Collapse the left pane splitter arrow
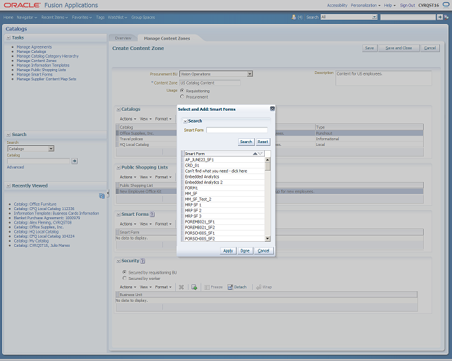 click(x=108, y=194)
